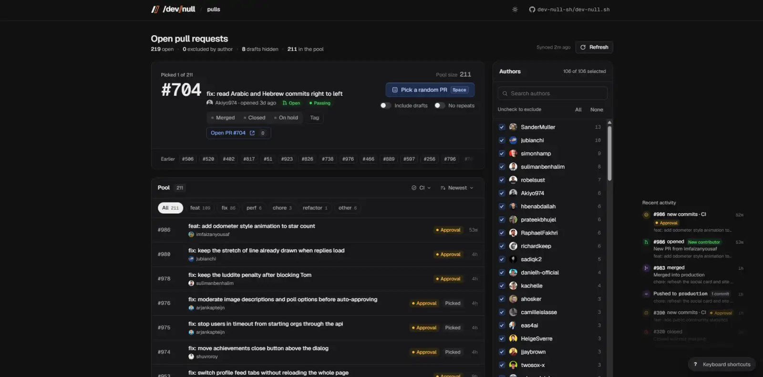Click the None authors link

tap(597, 110)
